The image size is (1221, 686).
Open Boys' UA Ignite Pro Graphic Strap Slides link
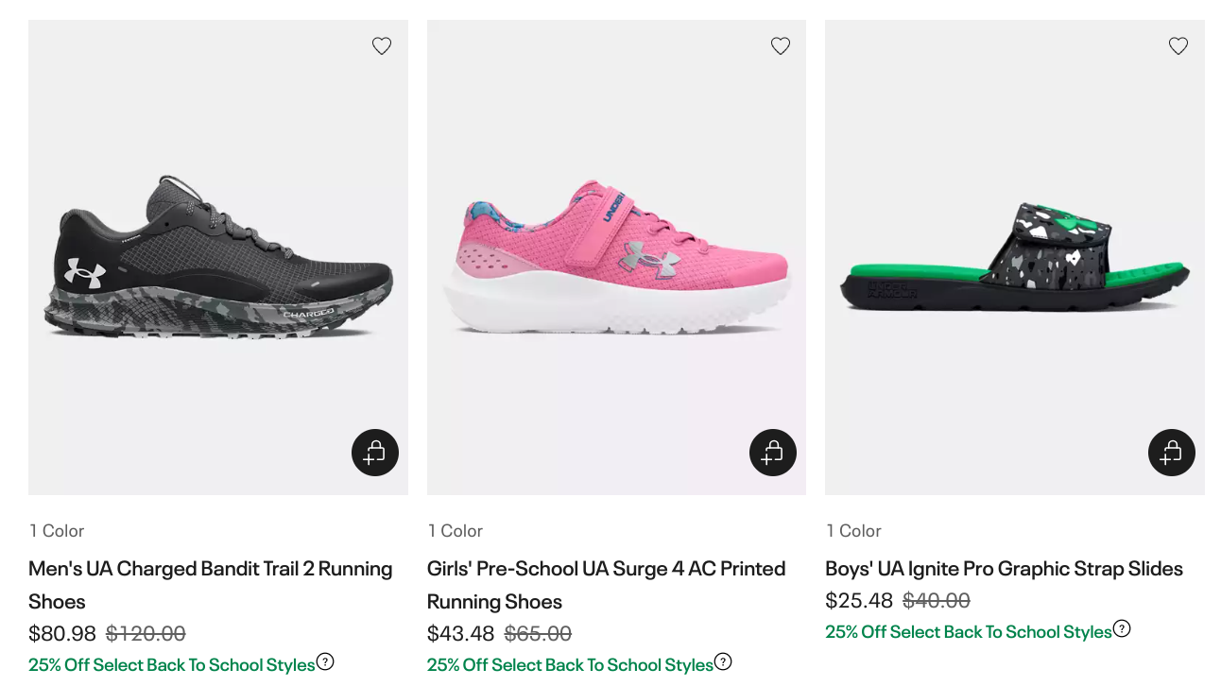tap(1004, 569)
